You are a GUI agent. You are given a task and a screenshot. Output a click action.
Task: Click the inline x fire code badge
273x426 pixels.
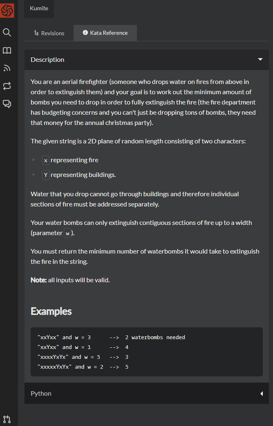45,160
